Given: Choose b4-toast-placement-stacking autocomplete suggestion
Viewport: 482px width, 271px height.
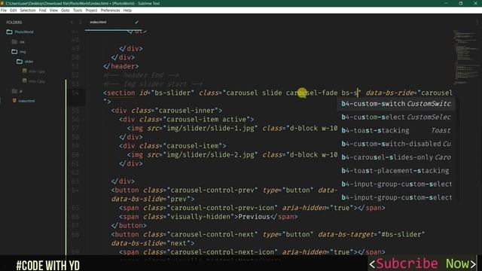Looking at the screenshot, I should point(396,171).
